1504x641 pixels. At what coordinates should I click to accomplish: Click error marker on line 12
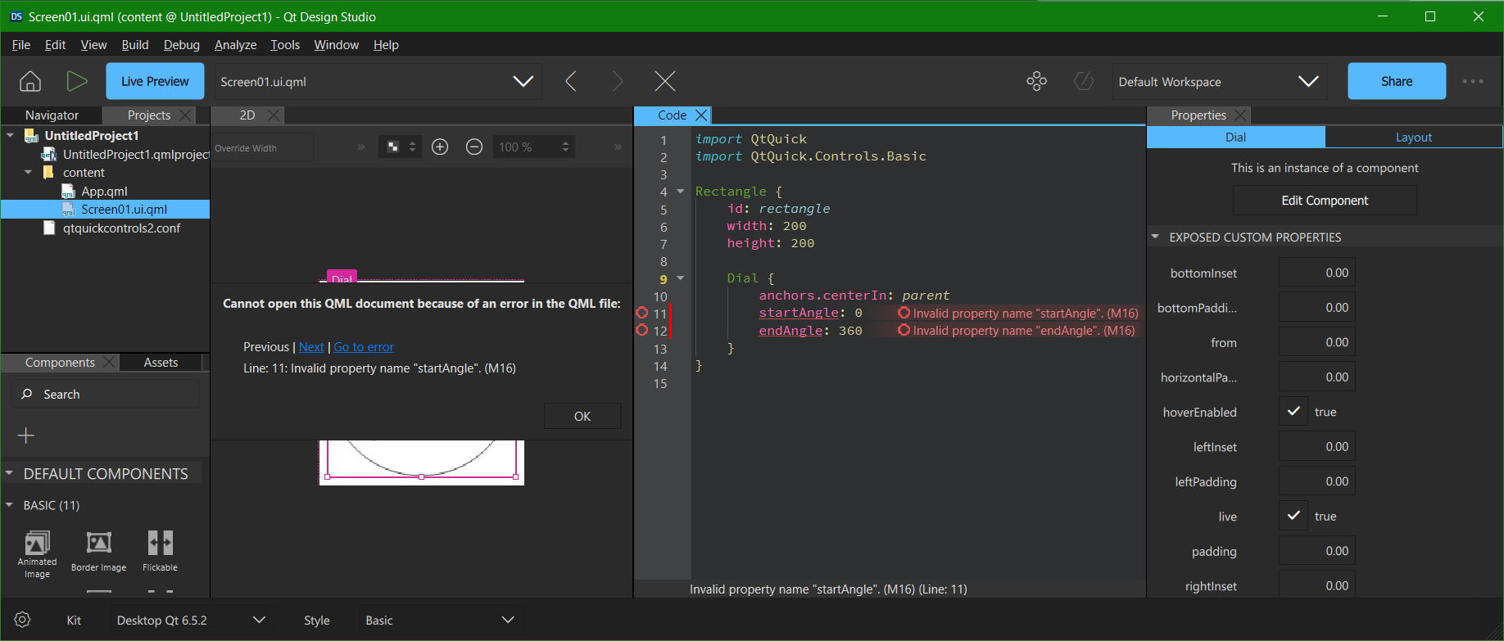tap(642, 330)
